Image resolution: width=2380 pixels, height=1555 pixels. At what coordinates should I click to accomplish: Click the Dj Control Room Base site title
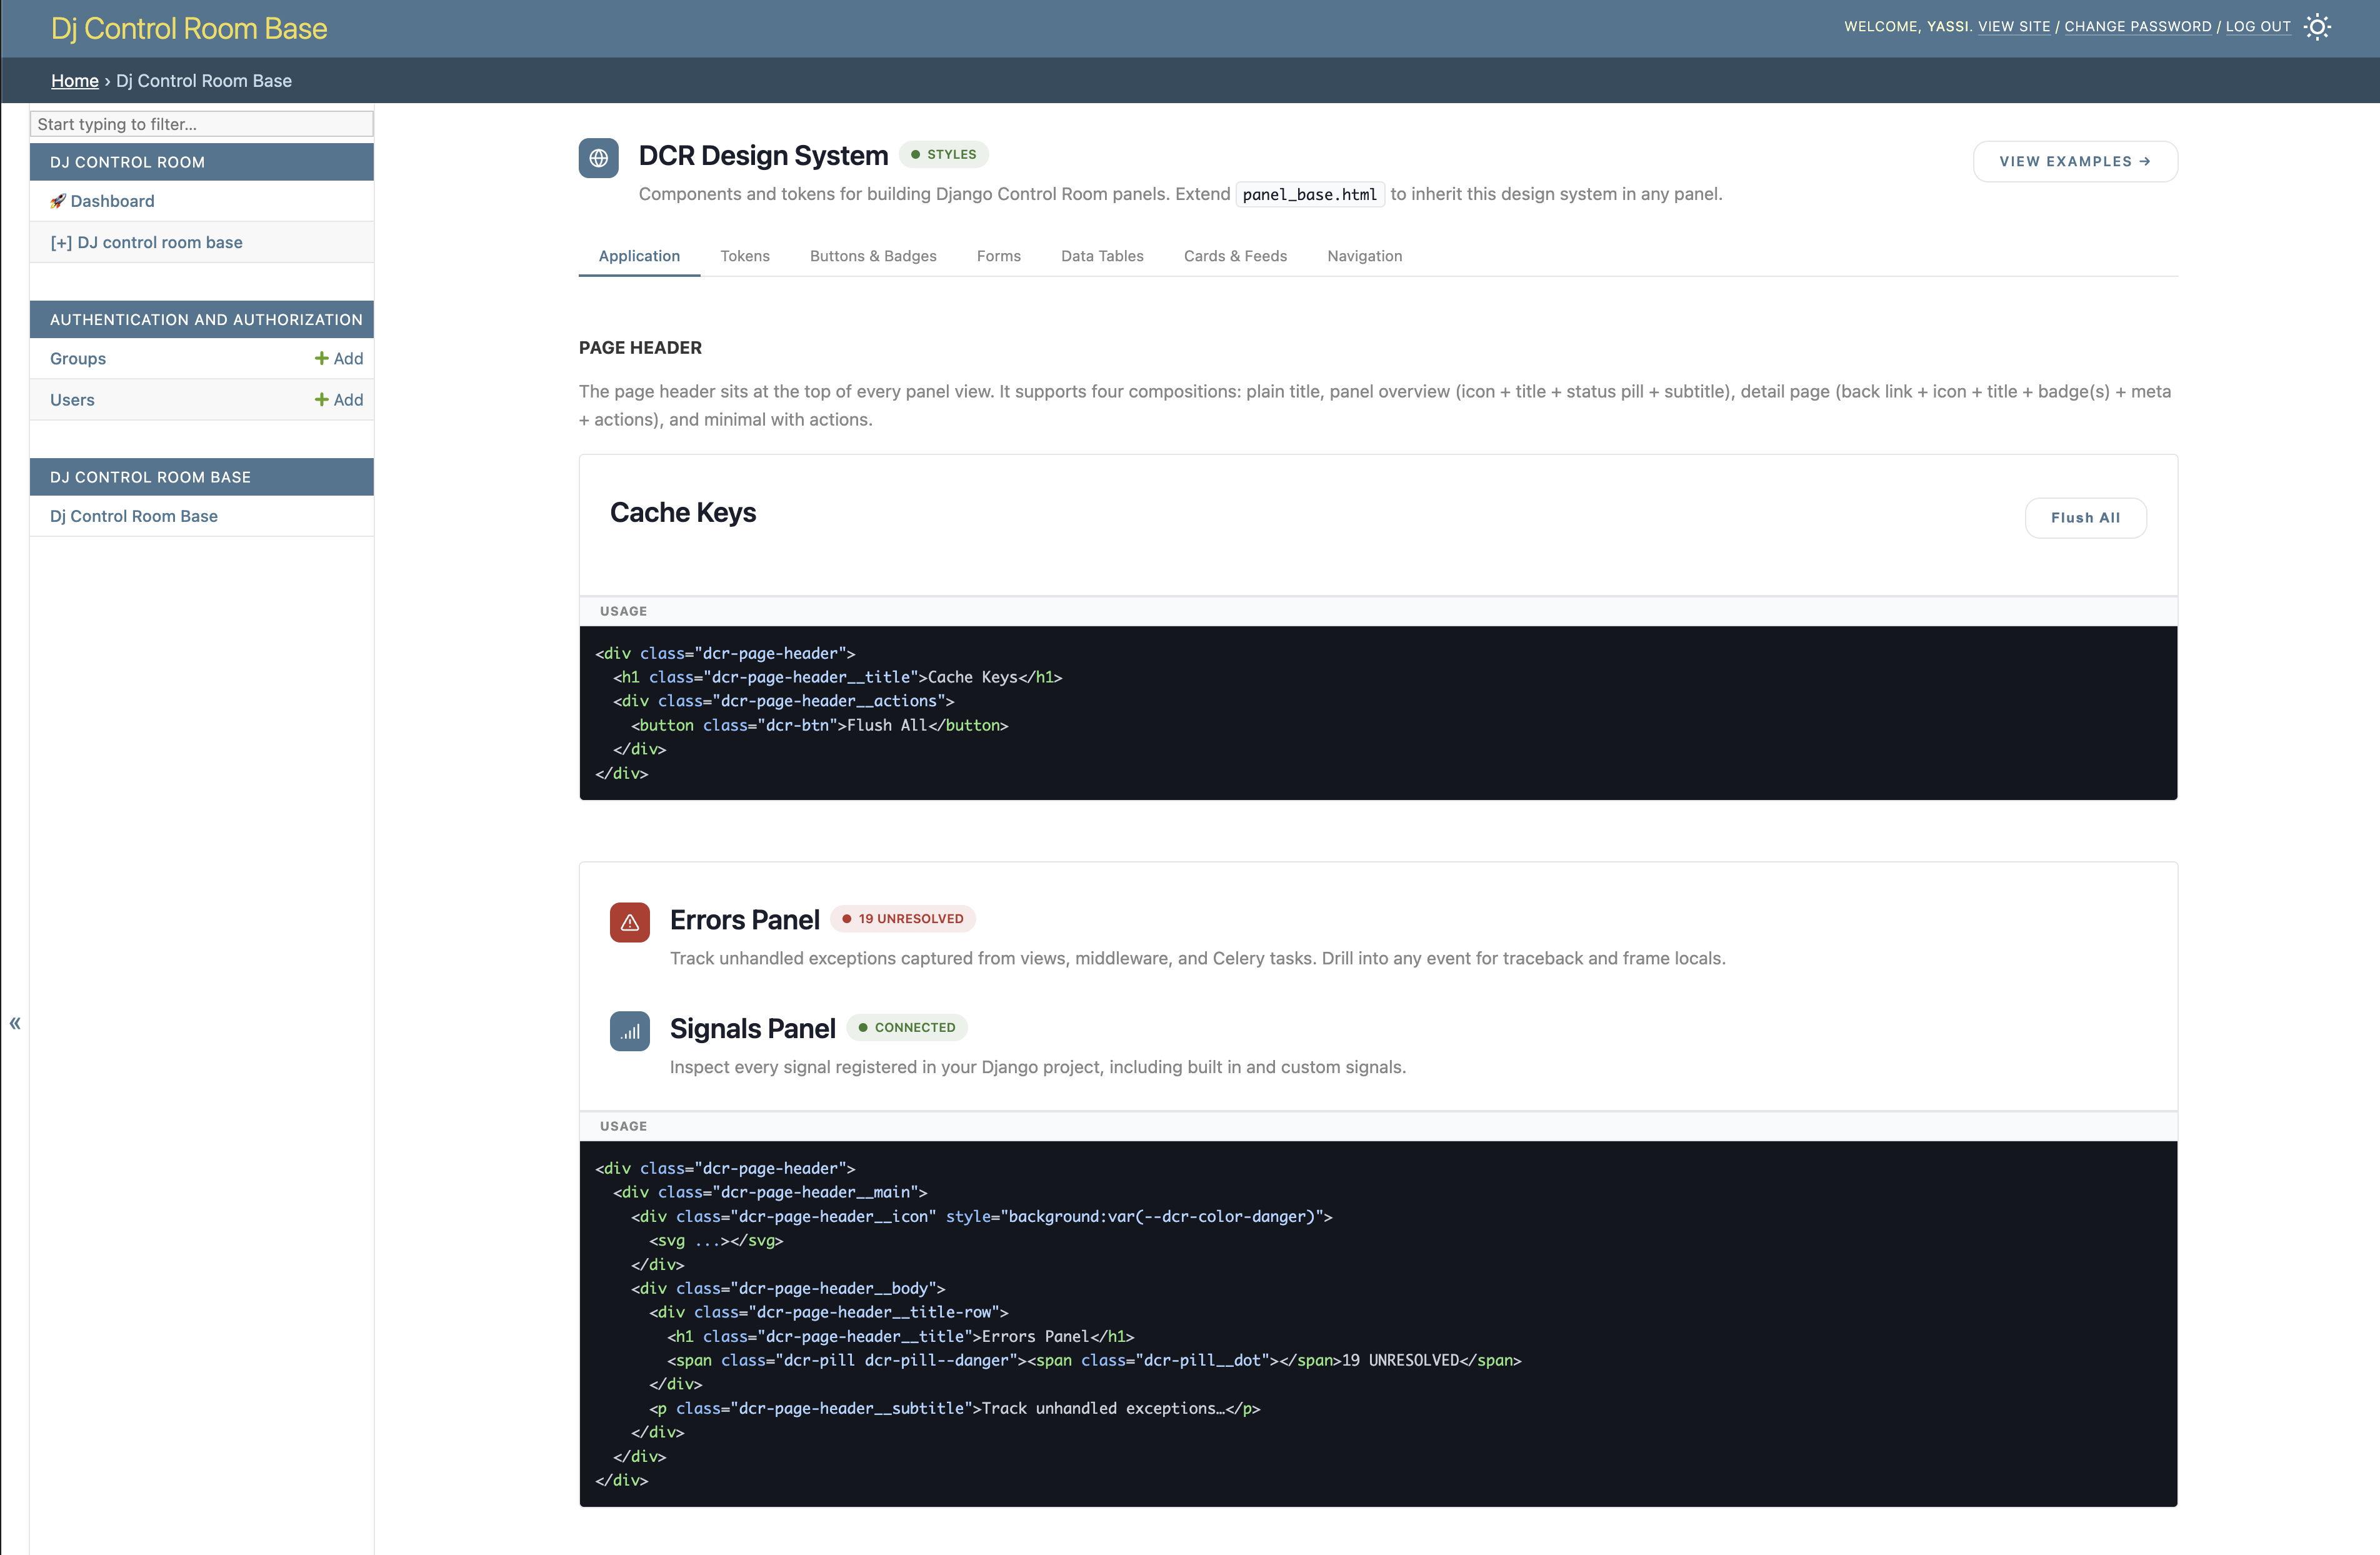[189, 28]
